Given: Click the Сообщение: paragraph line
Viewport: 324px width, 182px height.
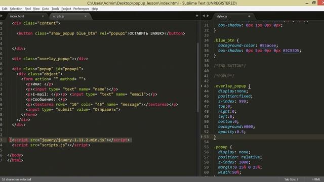Looking at the screenshot, I should click(x=46, y=100).
